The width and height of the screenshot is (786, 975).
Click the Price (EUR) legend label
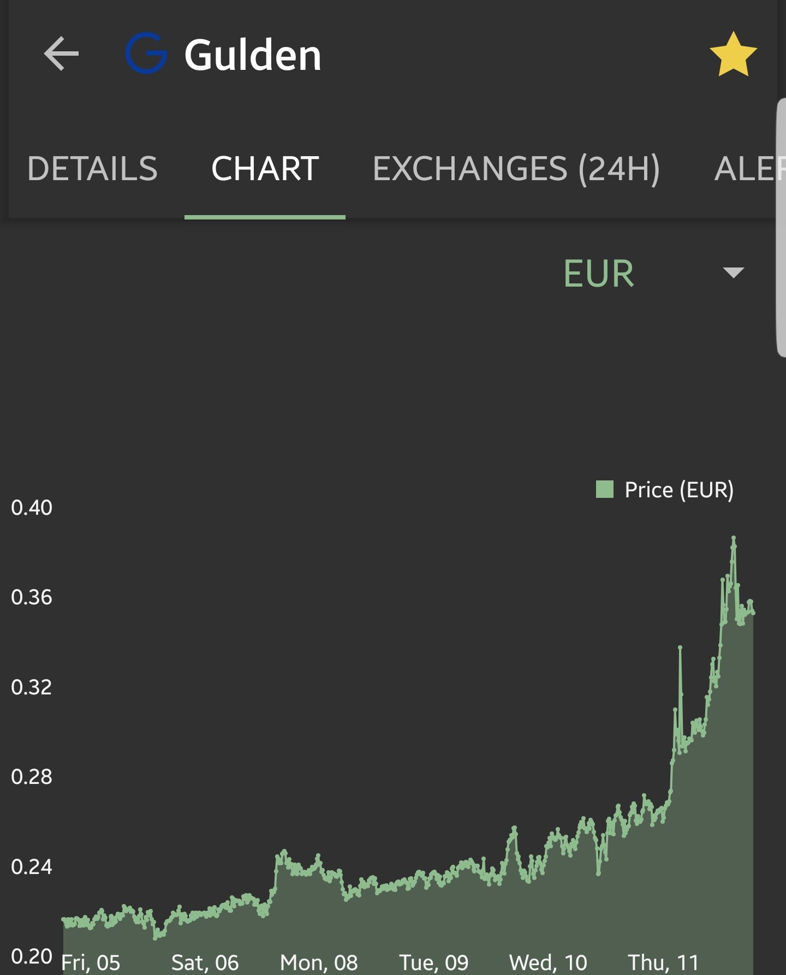pos(679,490)
